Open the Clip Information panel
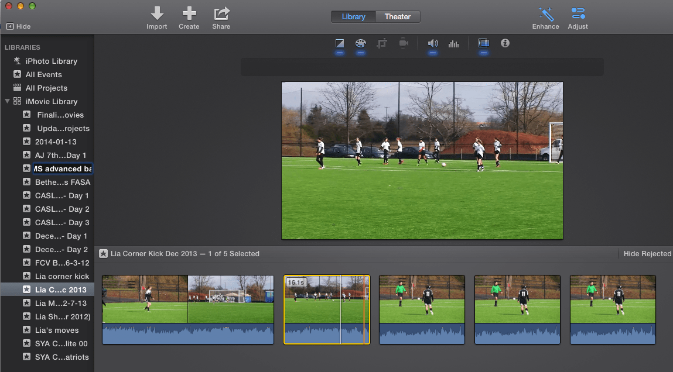 pyautogui.click(x=505, y=43)
